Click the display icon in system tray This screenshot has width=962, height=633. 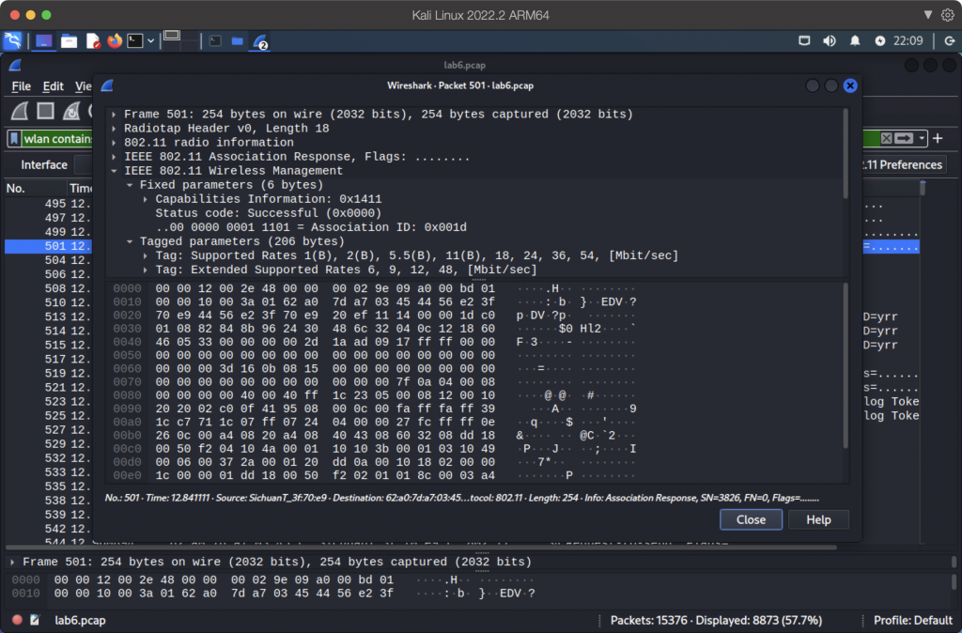[804, 41]
